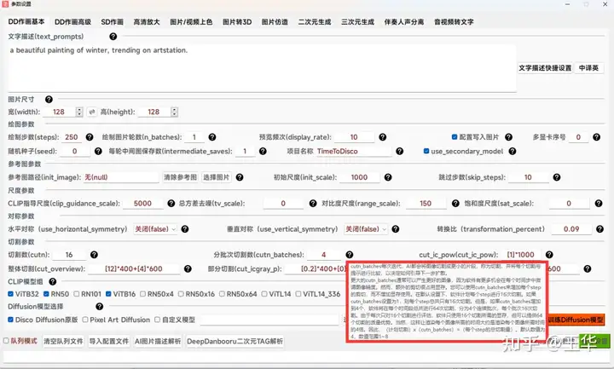
Task: Enable ViTL14 CLIP model
Action: (x=264, y=294)
